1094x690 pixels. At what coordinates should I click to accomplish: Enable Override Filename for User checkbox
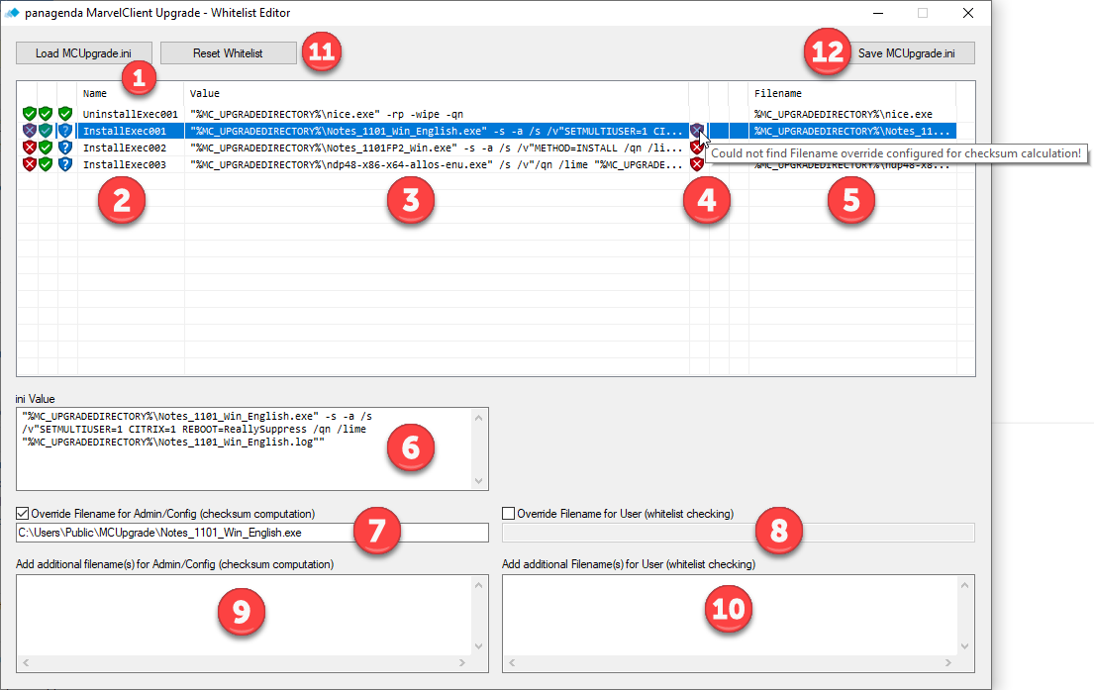click(x=509, y=514)
